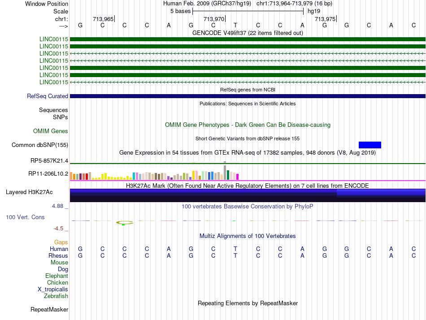Screen dimensions: 426x320
Task: Click the Dog alignment row label
Action: 63,269
